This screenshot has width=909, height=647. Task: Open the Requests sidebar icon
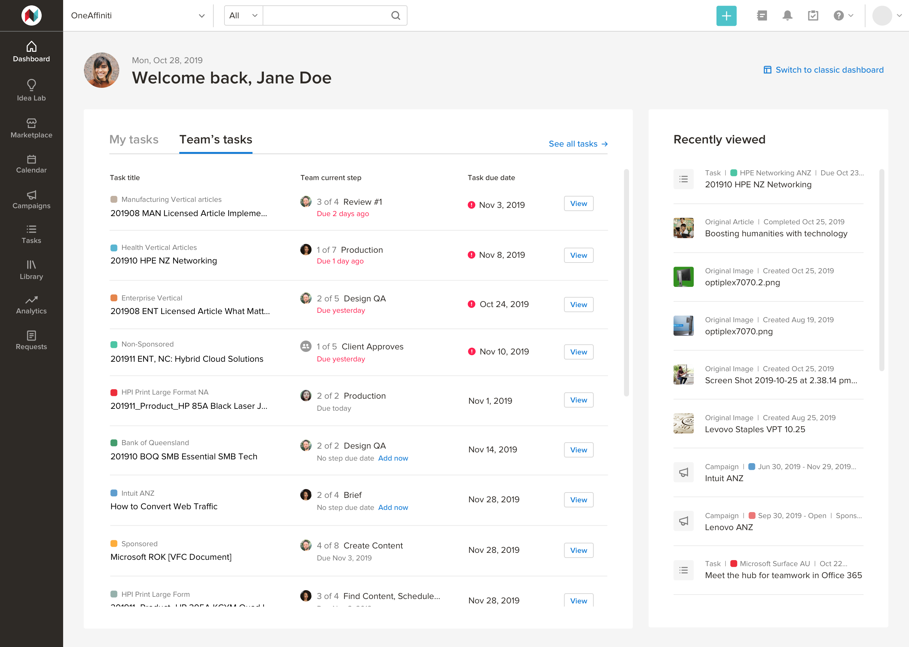coord(31,336)
